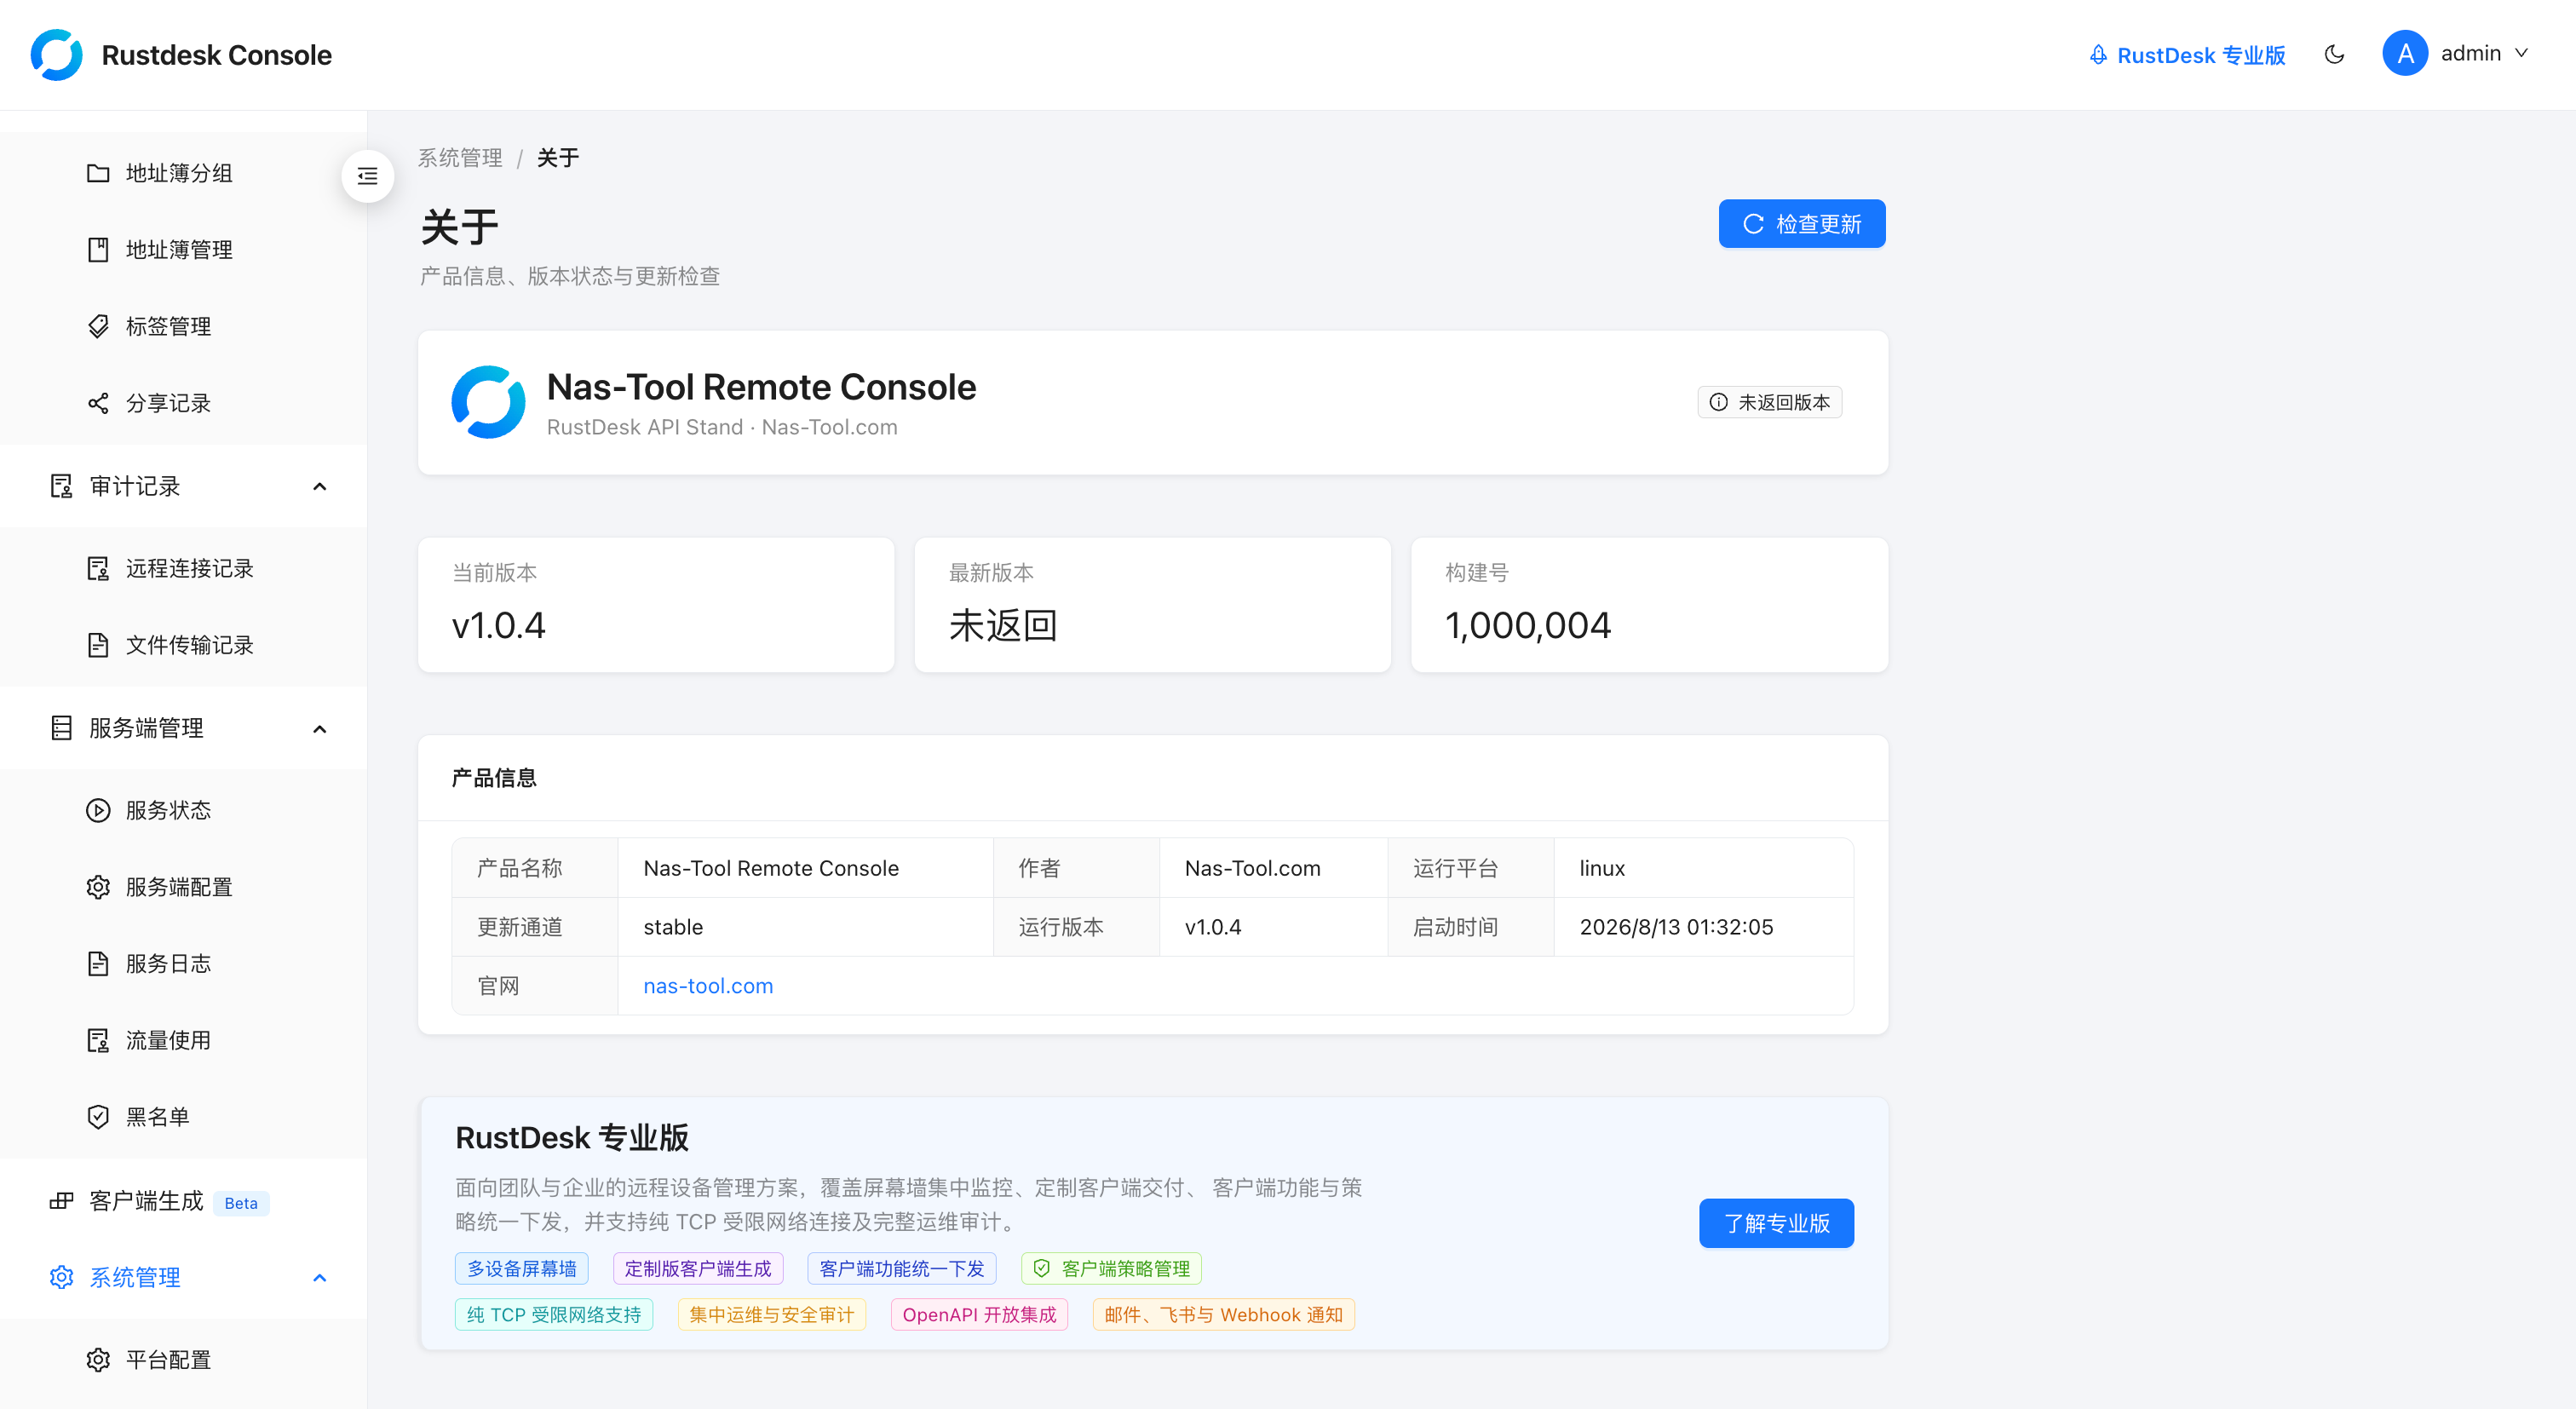Click the 邮件、飞书与 Webhook 通知 tag

[x=1223, y=1315]
